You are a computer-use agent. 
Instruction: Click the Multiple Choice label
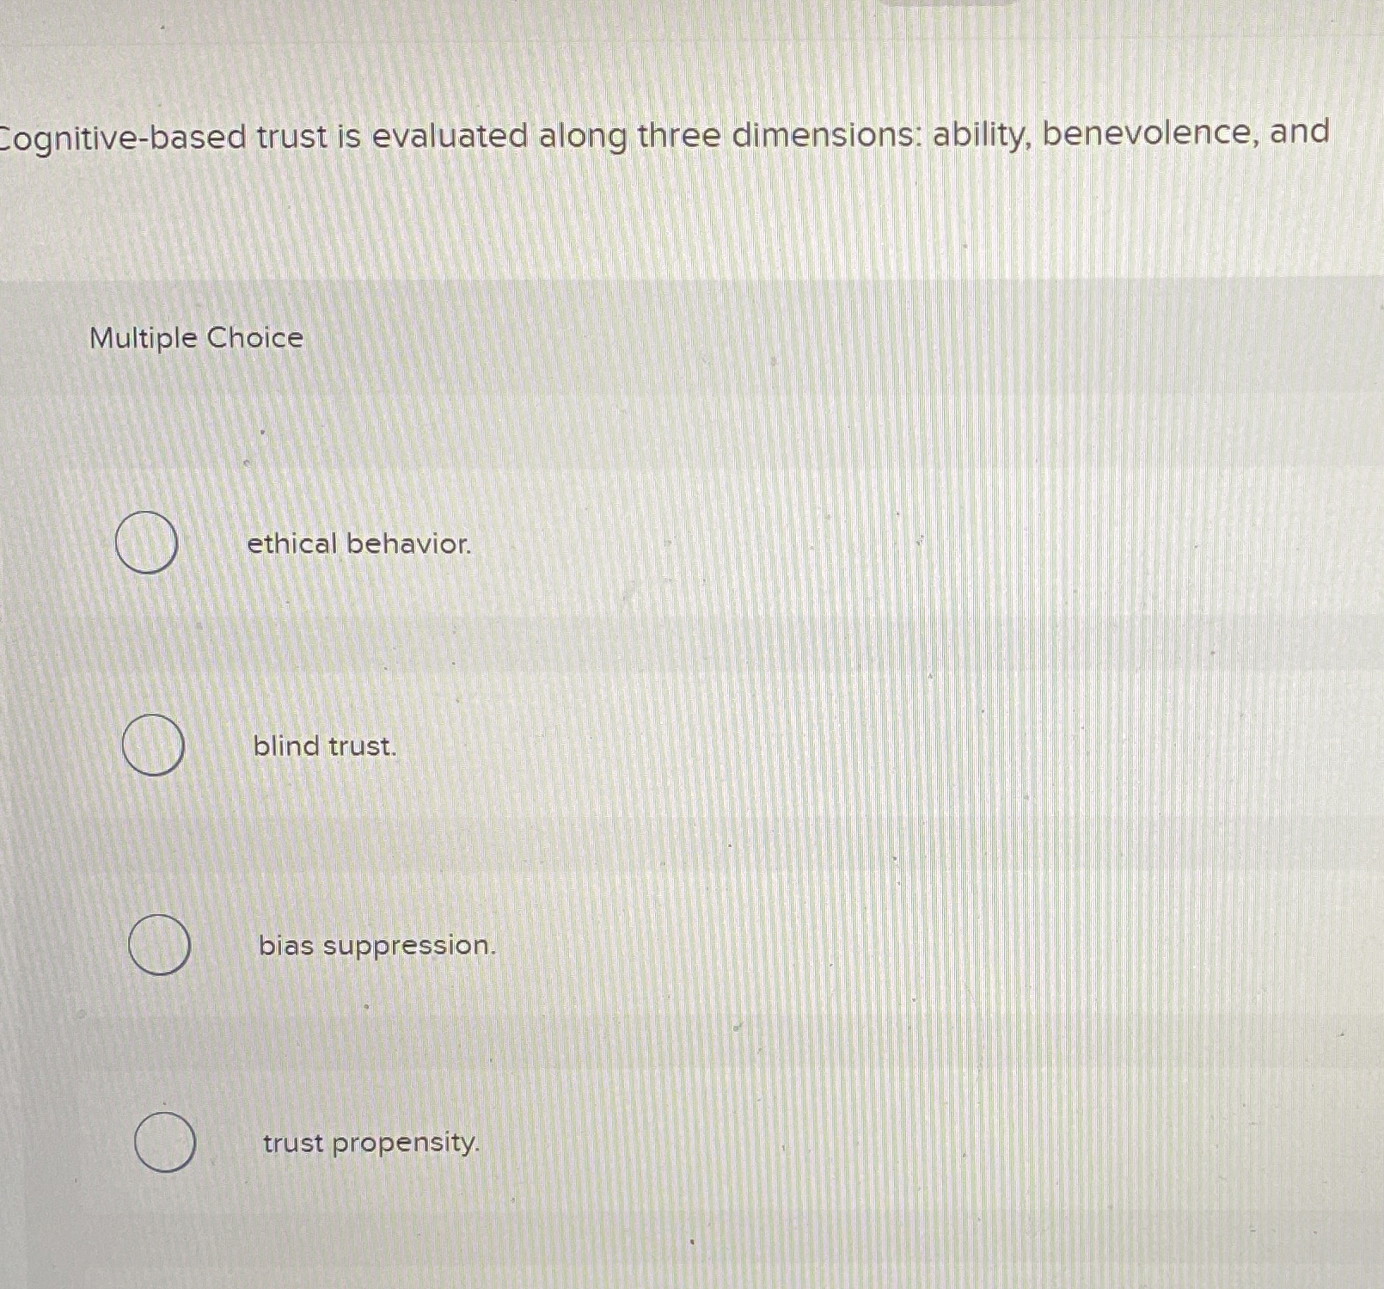195,339
